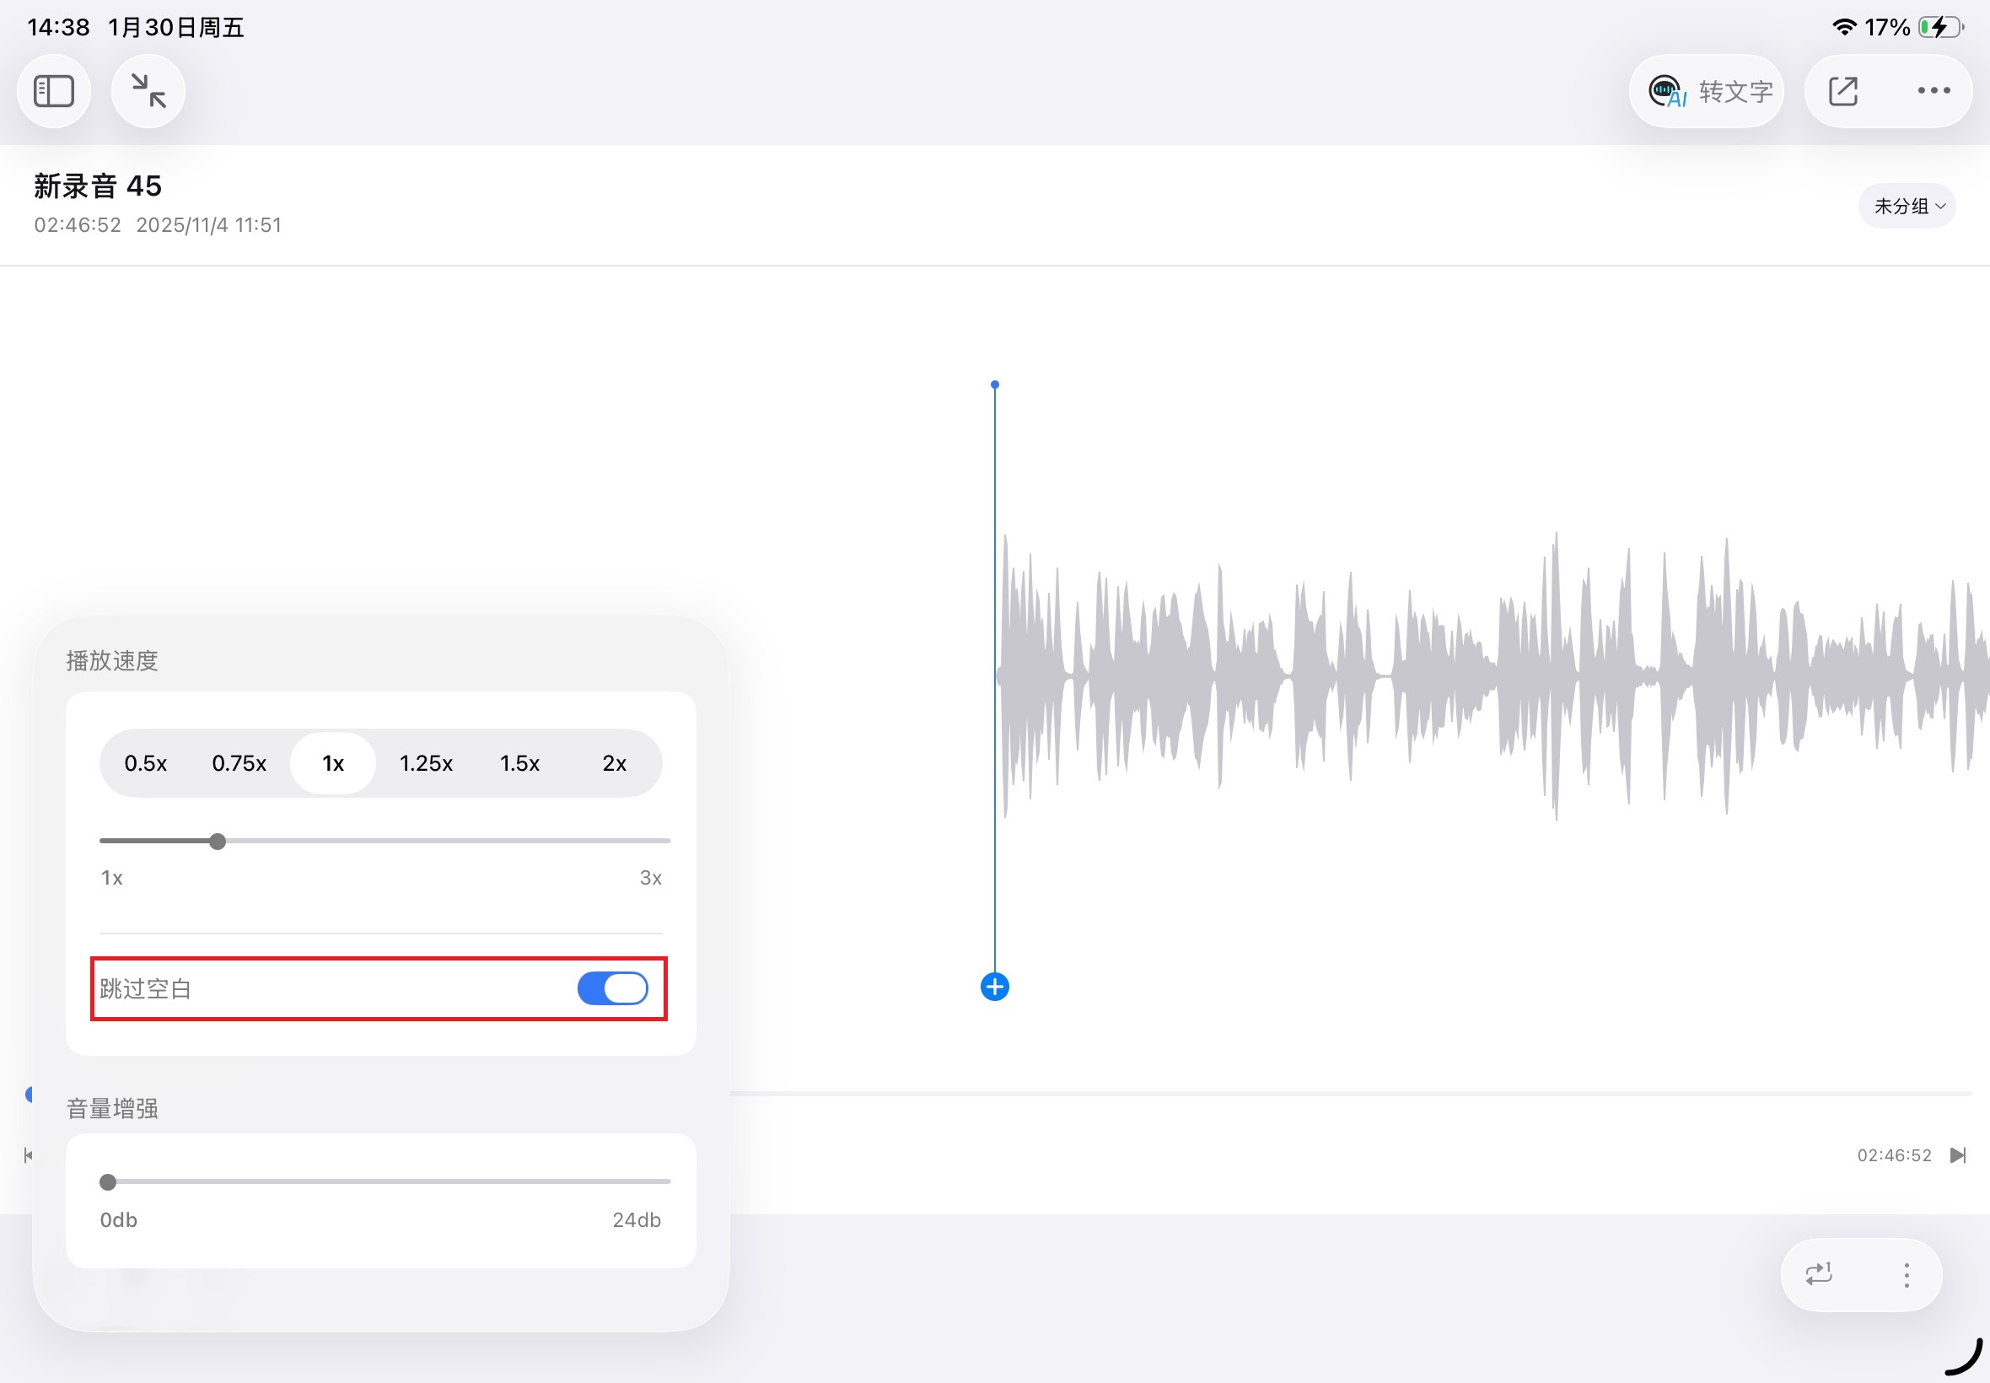1990x1383 pixels.
Task: Open the top-right three-dots menu
Action: click(1933, 91)
